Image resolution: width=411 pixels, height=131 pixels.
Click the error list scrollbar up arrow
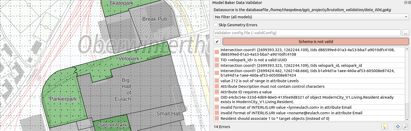[x=407, y=49]
